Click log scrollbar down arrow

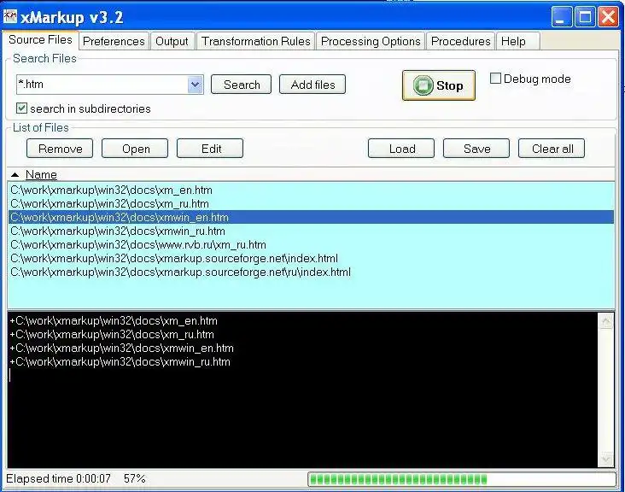606,459
